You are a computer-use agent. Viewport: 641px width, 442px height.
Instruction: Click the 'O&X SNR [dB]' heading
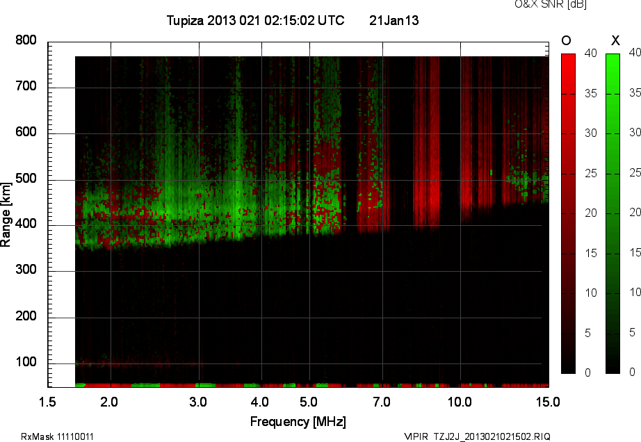click(551, 4)
